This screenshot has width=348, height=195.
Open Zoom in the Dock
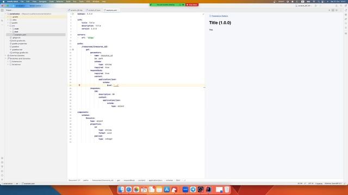coord(185,190)
